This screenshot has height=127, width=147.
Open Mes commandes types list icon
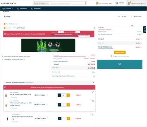click(97, 3)
